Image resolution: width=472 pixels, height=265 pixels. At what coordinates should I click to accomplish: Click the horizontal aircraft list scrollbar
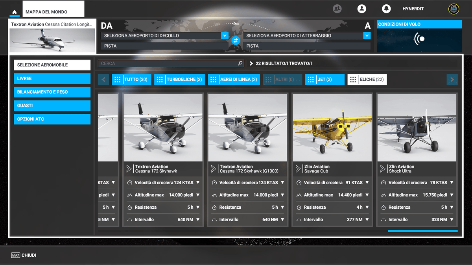(423, 231)
